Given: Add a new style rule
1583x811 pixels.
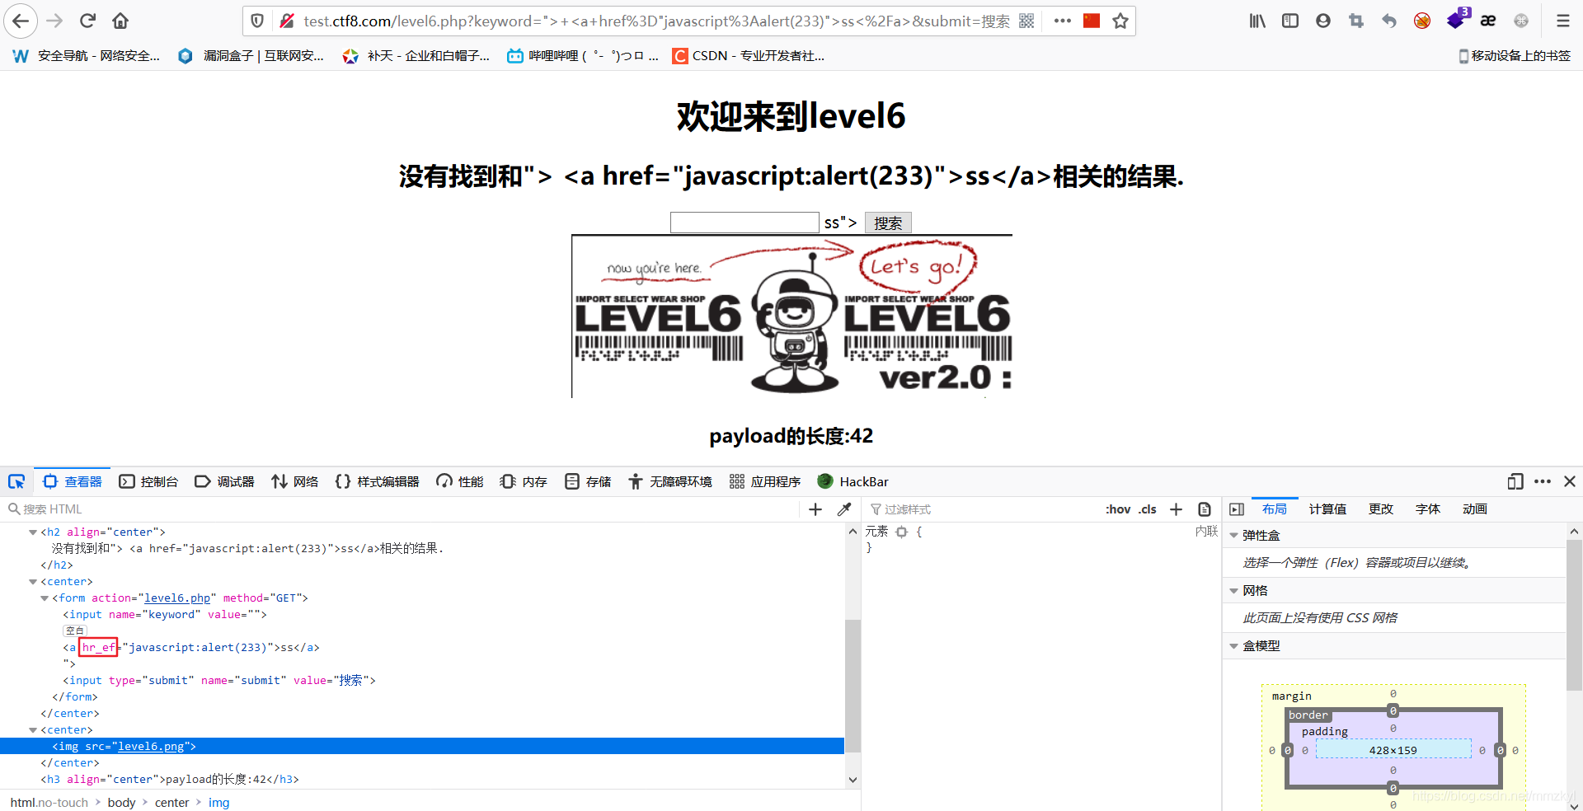Looking at the screenshot, I should 1177,509.
